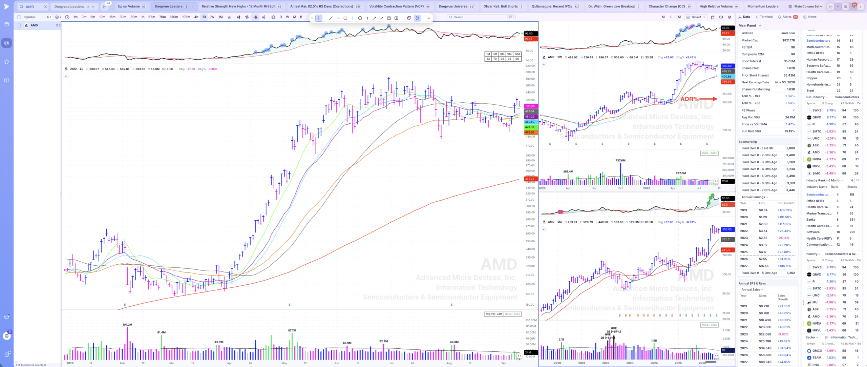Image resolution: width=867 pixels, height=367 pixels.
Task: Expand the Default layout dropdown
Action: 696,17
